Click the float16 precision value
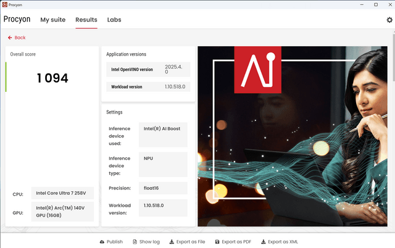 [163, 188]
